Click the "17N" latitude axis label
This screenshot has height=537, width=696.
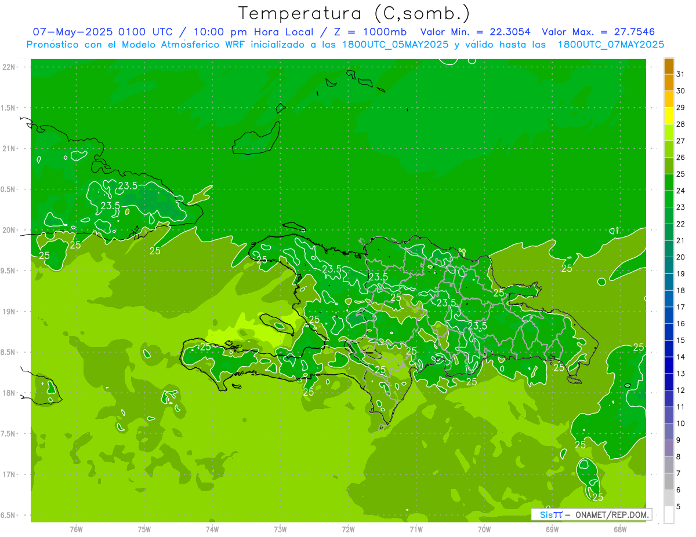point(9,474)
